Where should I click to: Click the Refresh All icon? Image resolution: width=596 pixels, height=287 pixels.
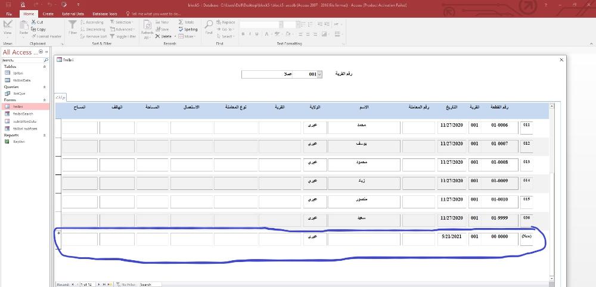point(147,25)
